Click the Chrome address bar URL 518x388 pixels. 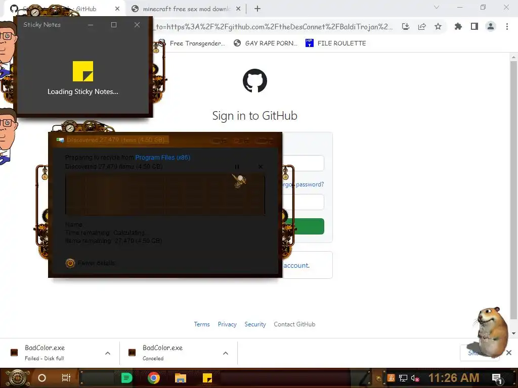pos(274,26)
